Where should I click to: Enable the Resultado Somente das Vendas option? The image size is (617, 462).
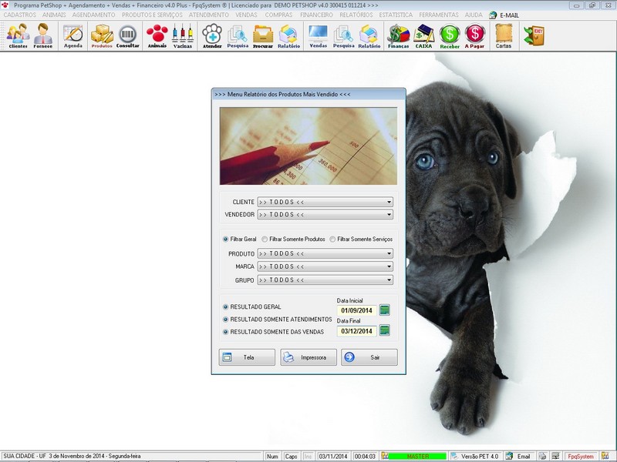point(226,330)
